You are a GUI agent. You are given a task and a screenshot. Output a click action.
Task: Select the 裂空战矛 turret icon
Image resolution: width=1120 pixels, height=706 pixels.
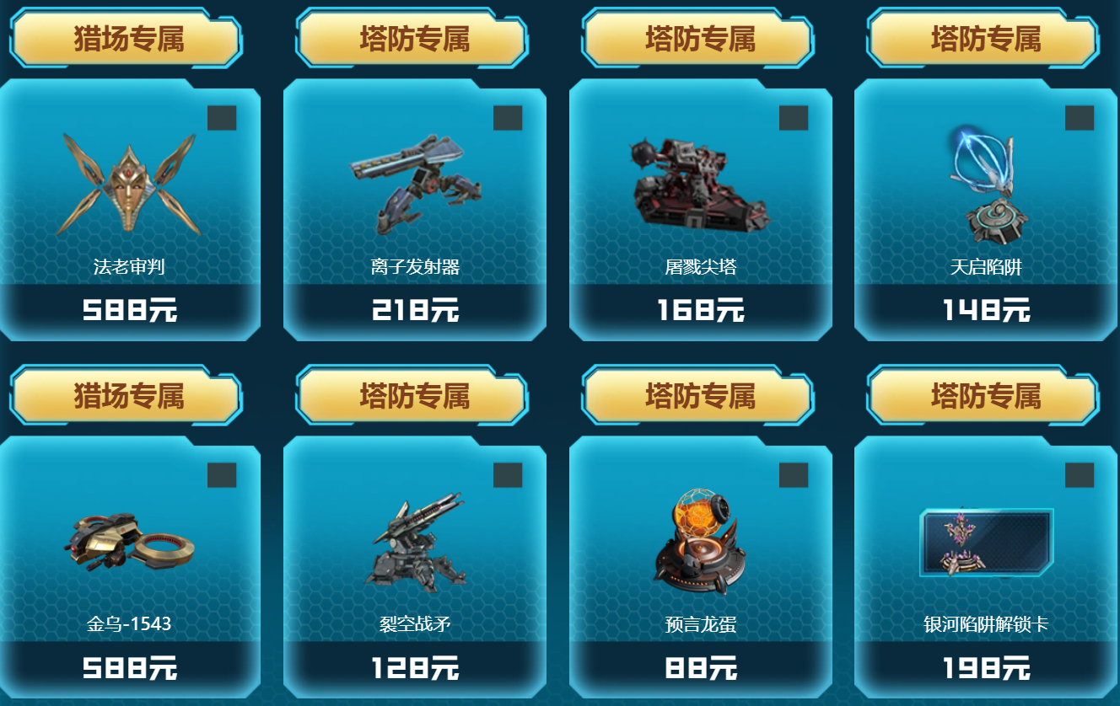(416, 542)
